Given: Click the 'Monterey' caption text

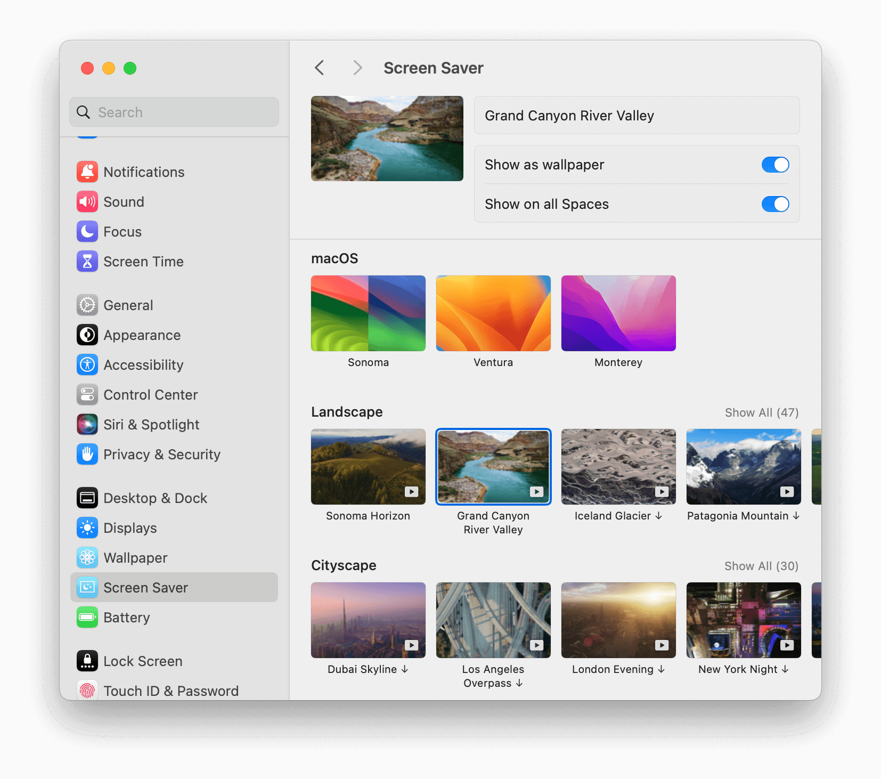Looking at the screenshot, I should point(618,362).
